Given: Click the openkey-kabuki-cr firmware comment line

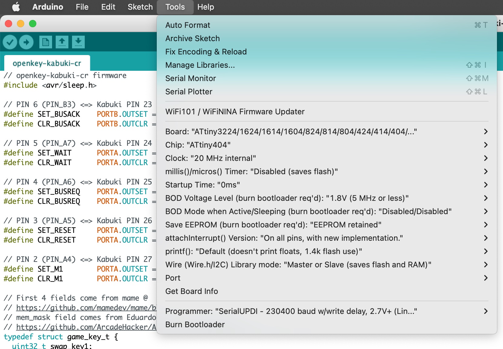Looking at the screenshot, I should [65, 76].
